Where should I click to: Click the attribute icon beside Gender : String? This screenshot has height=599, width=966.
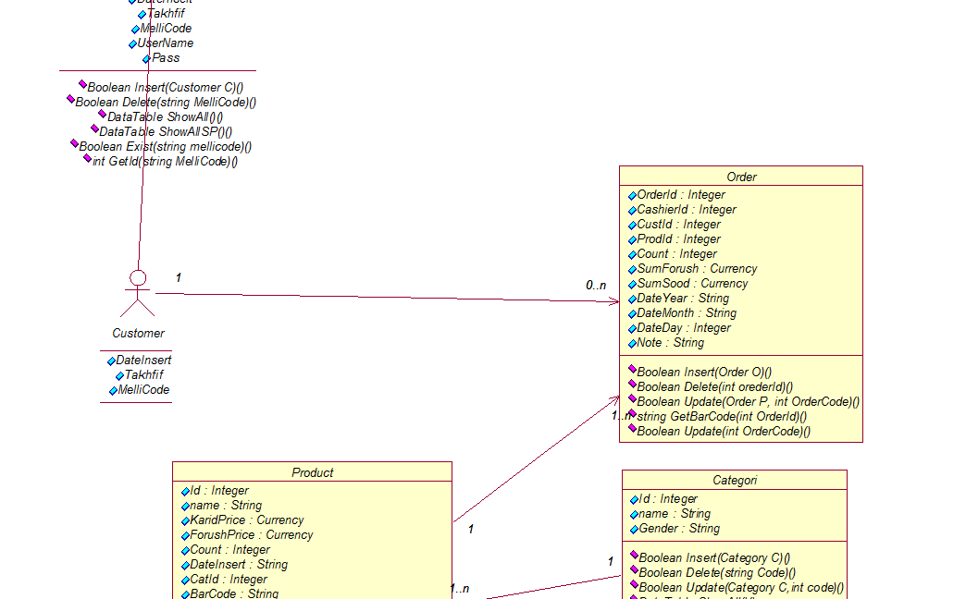click(x=634, y=530)
